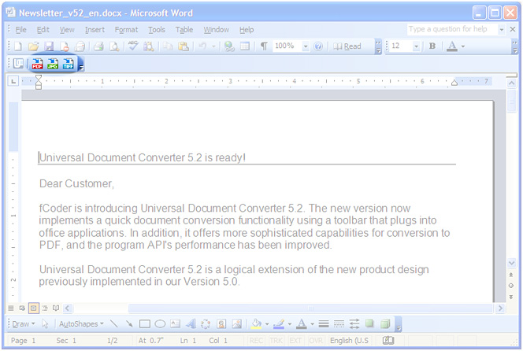Open the Tools menu
523x351 pixels.
click(157, 30)
